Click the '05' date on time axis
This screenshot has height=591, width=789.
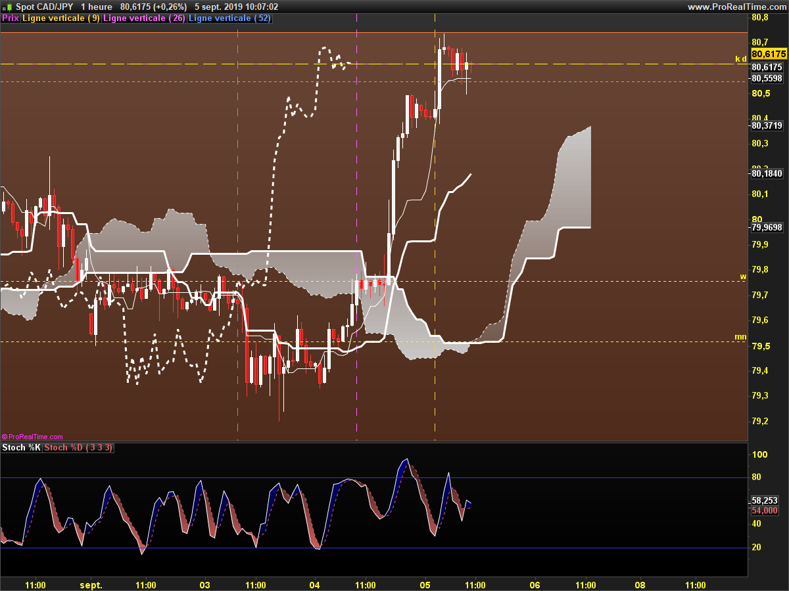[x=425, y=585]
